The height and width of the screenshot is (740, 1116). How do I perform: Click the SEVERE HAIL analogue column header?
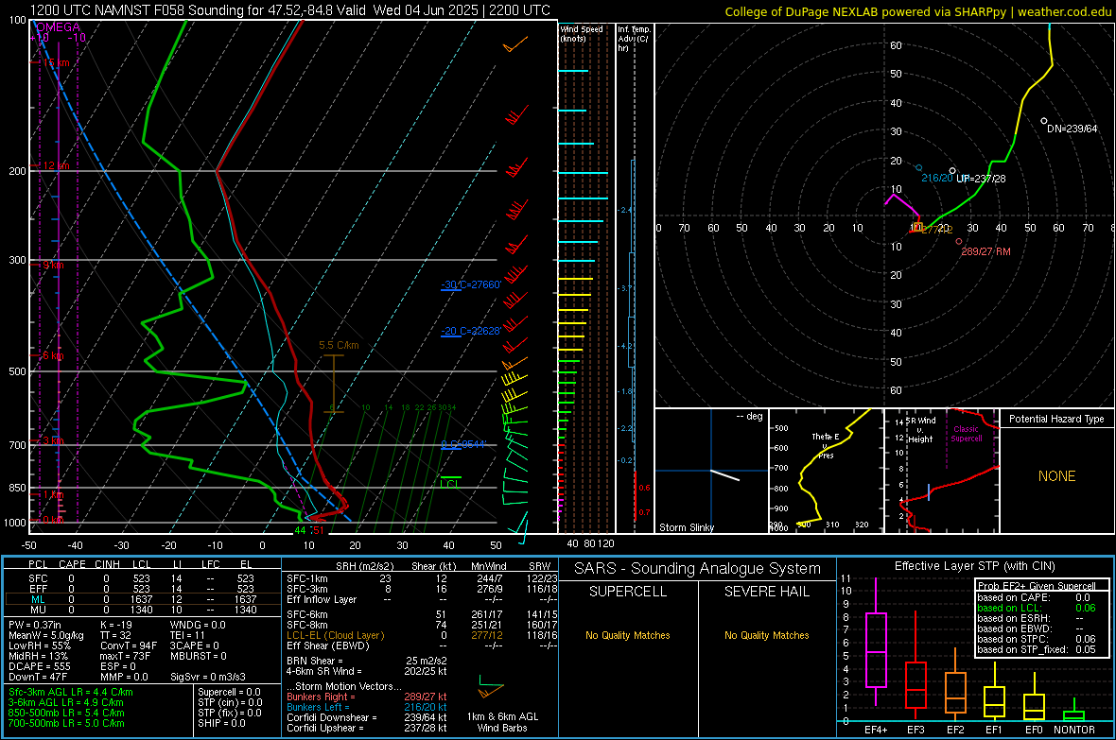click(x=766, y=592)
